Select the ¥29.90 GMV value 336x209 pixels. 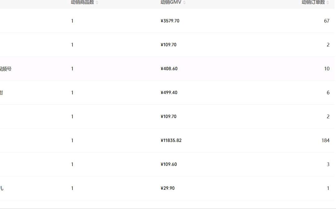tap(168, 188)
